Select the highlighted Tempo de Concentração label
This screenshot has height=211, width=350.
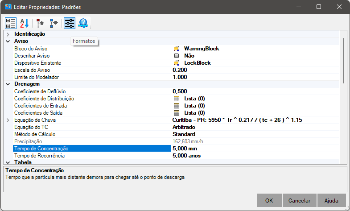[41, 149]
